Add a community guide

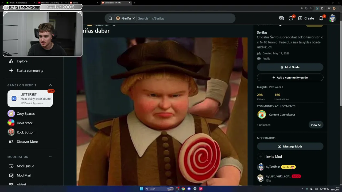[x=290, y=77]
